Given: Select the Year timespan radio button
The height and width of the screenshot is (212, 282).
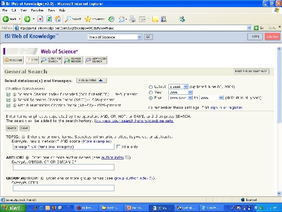Looking at the screenshot, I should [x=151, y=93].
